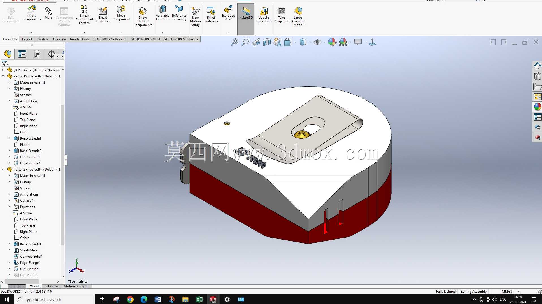This screenshot has width=542, height=304.
Task: Toggle Large Assembly Mode
Action: 298,17
